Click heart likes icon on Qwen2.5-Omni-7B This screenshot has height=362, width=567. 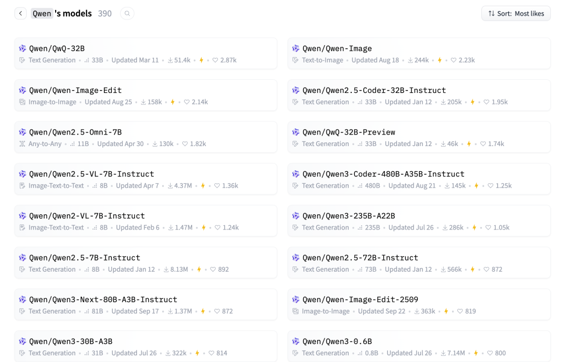[x=185, y=144]
